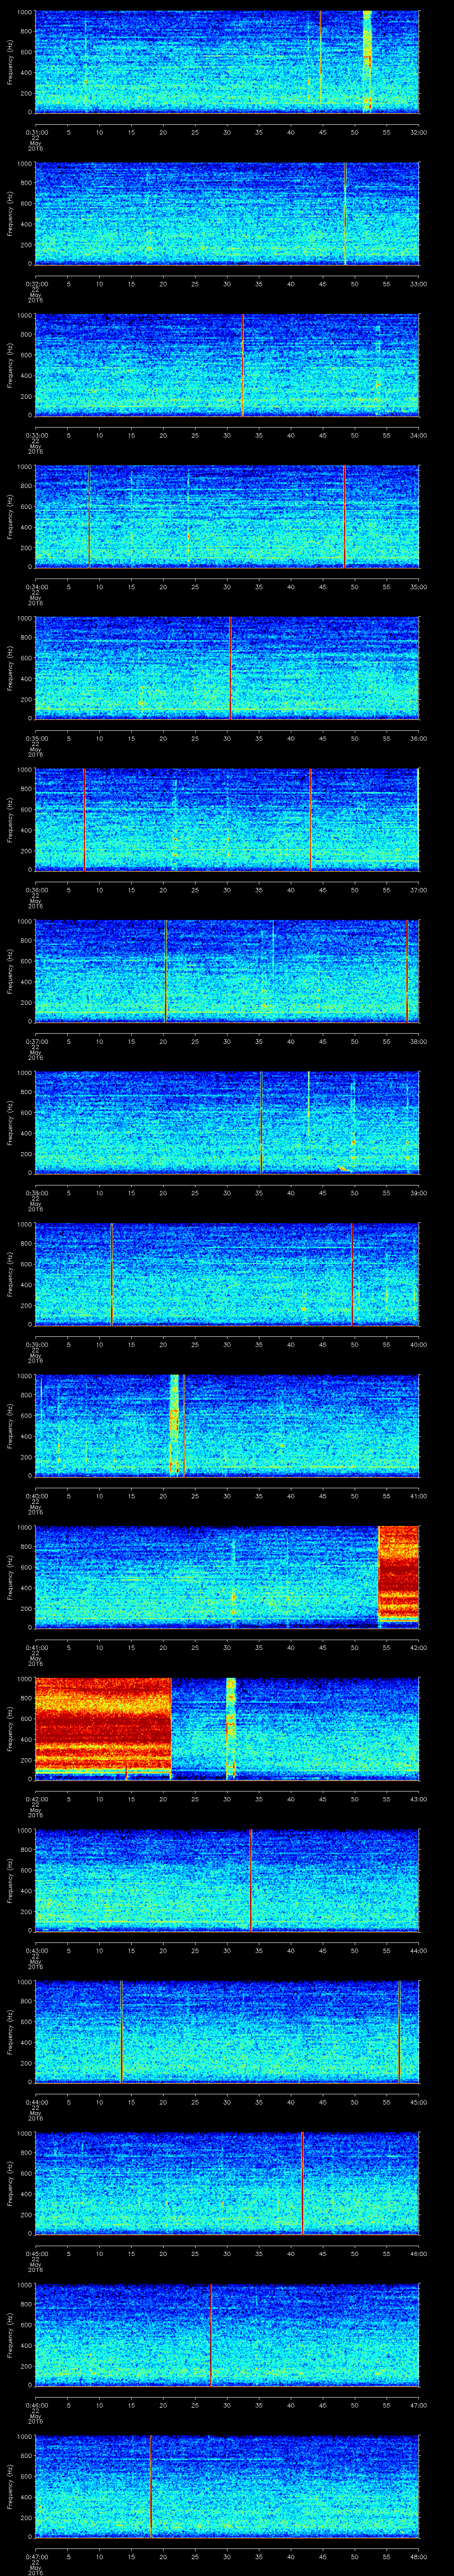Pick the spectrogram panel beginning 0:38:00
The height and width of the screenshot is (2576, 454).
tap(227, 1123)
